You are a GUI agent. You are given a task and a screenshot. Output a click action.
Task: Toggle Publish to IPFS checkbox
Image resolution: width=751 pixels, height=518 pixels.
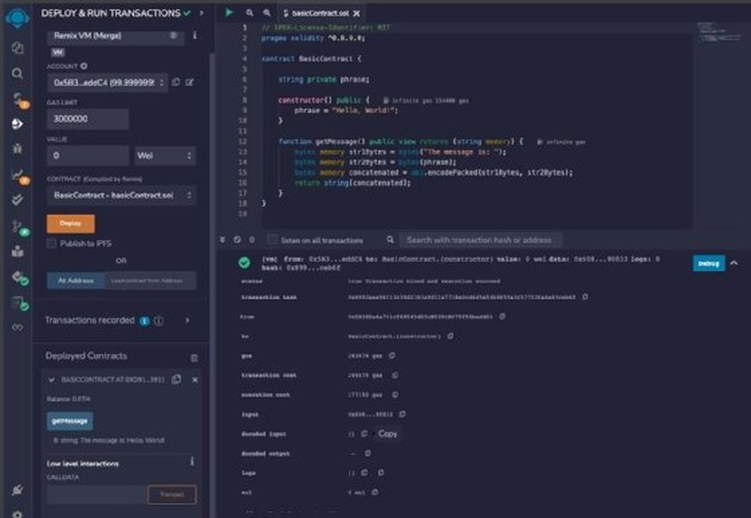tap(51, 243)
